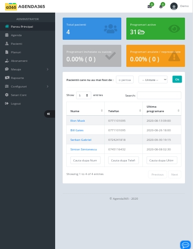The image size is (193, 249).
Task: Open the live chat bubble icon
Action: click(185, 245)
